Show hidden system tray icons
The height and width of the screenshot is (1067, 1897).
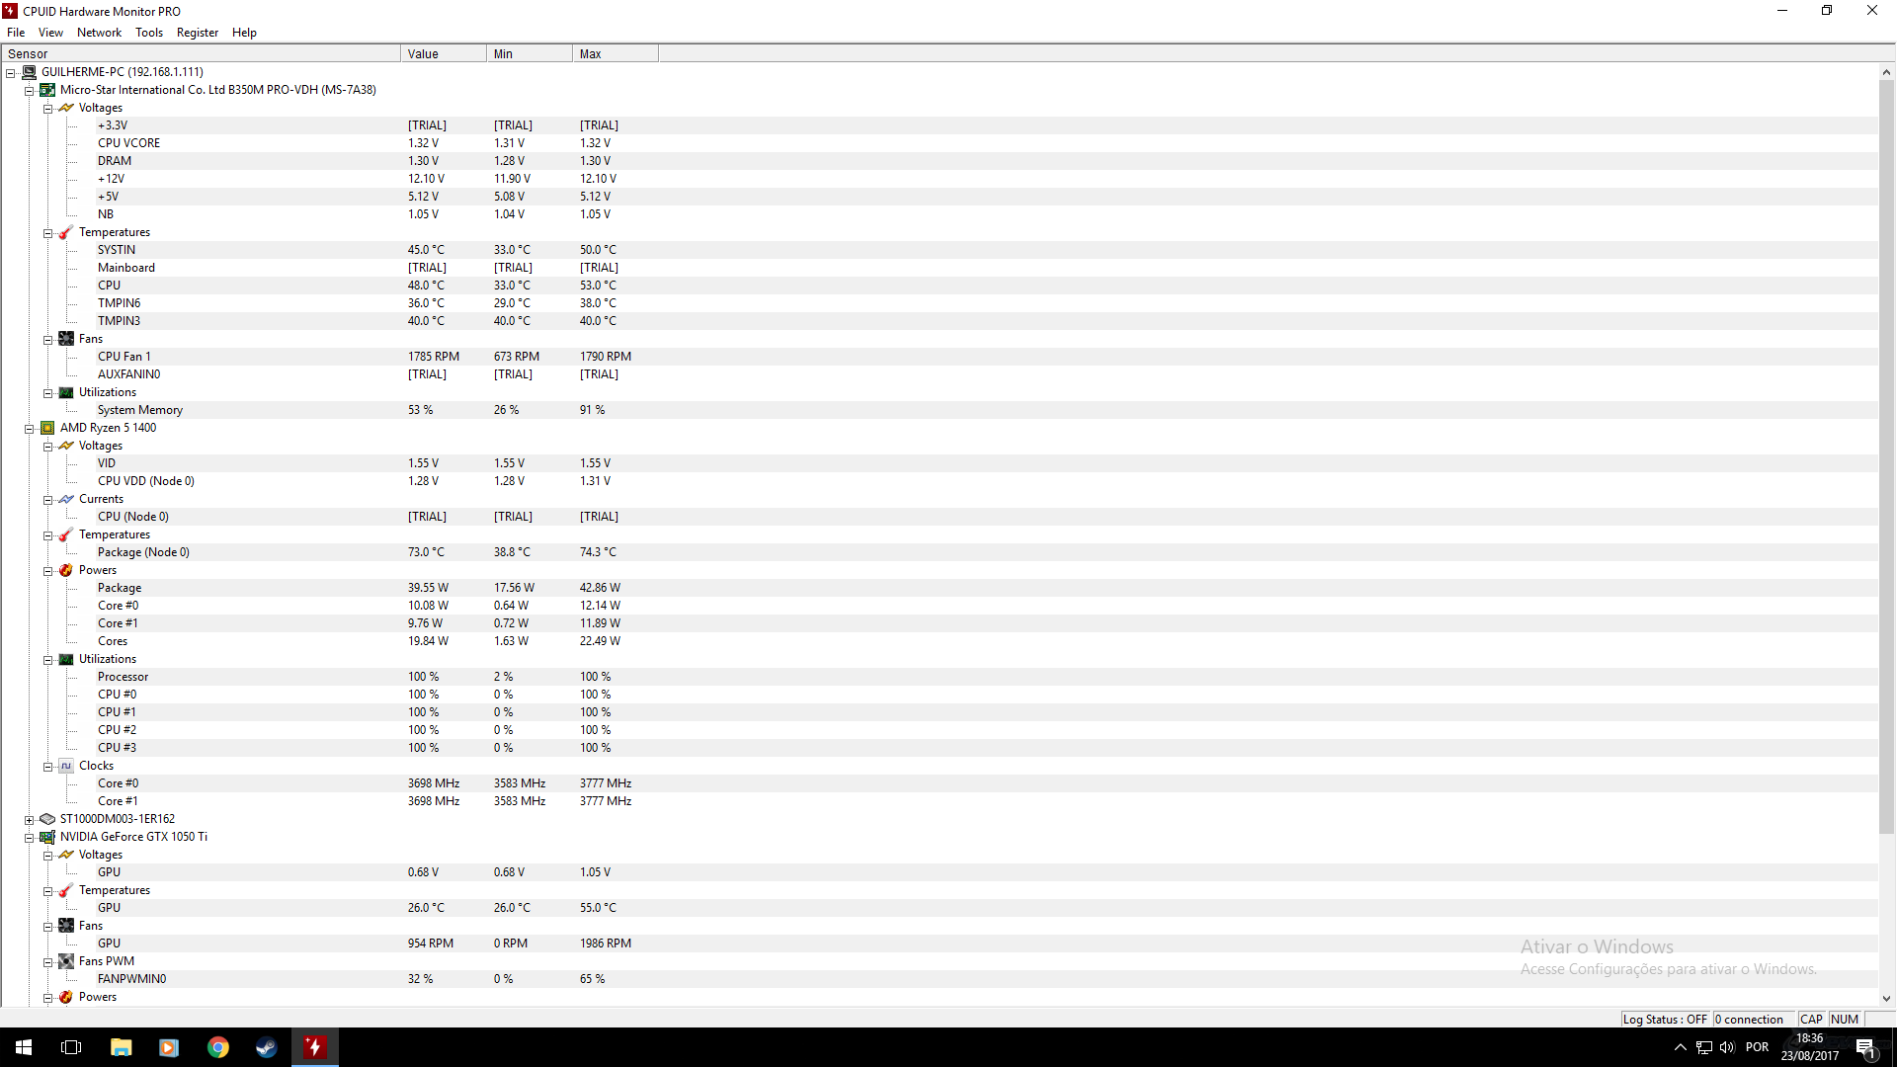(1680, 1047)
